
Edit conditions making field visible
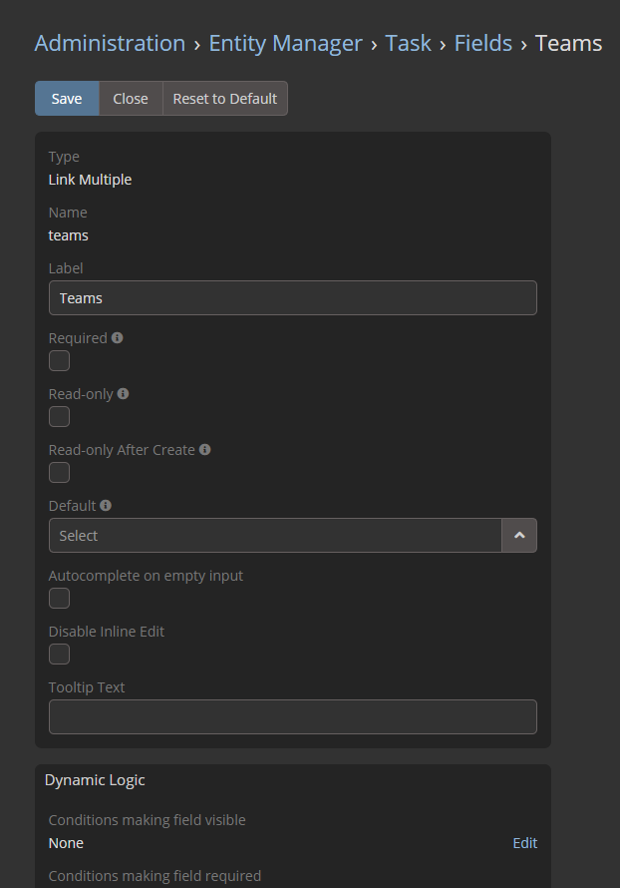525,843
